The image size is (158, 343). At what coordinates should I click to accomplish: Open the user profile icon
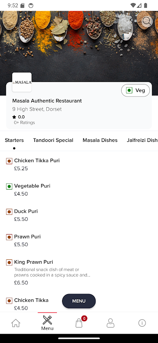(x=110, y=323)
